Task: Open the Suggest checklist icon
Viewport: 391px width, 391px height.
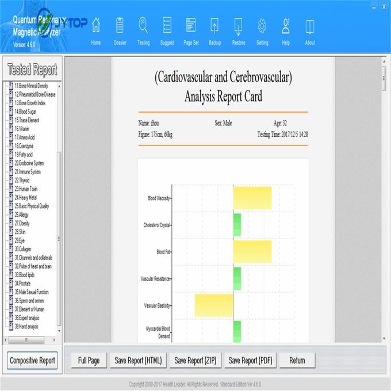Action: tap(167, 26)
